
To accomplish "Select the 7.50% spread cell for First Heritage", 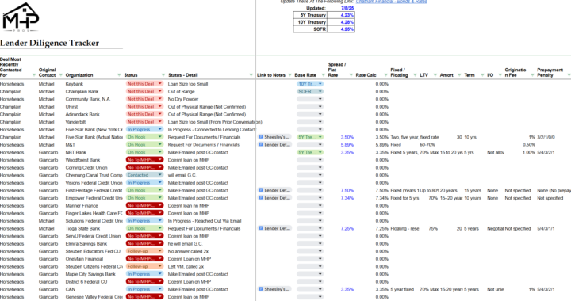I will [x=347, y=190].
